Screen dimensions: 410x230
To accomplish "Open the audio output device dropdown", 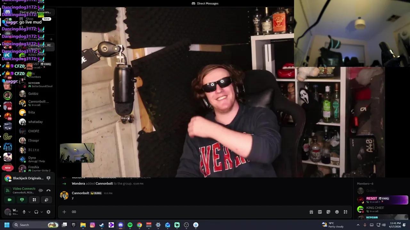I will pos(41,212).
